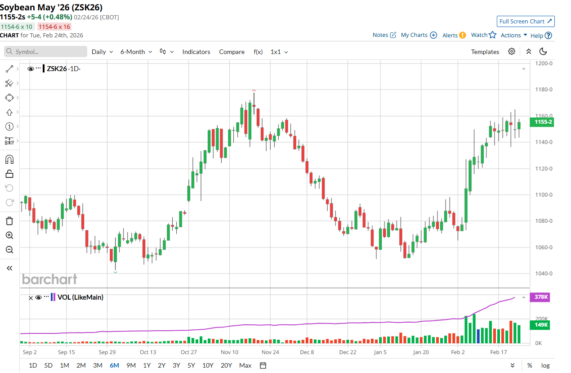Screen dimensions: 571x373
Task: Undo the last chart action
Action: 9,188
